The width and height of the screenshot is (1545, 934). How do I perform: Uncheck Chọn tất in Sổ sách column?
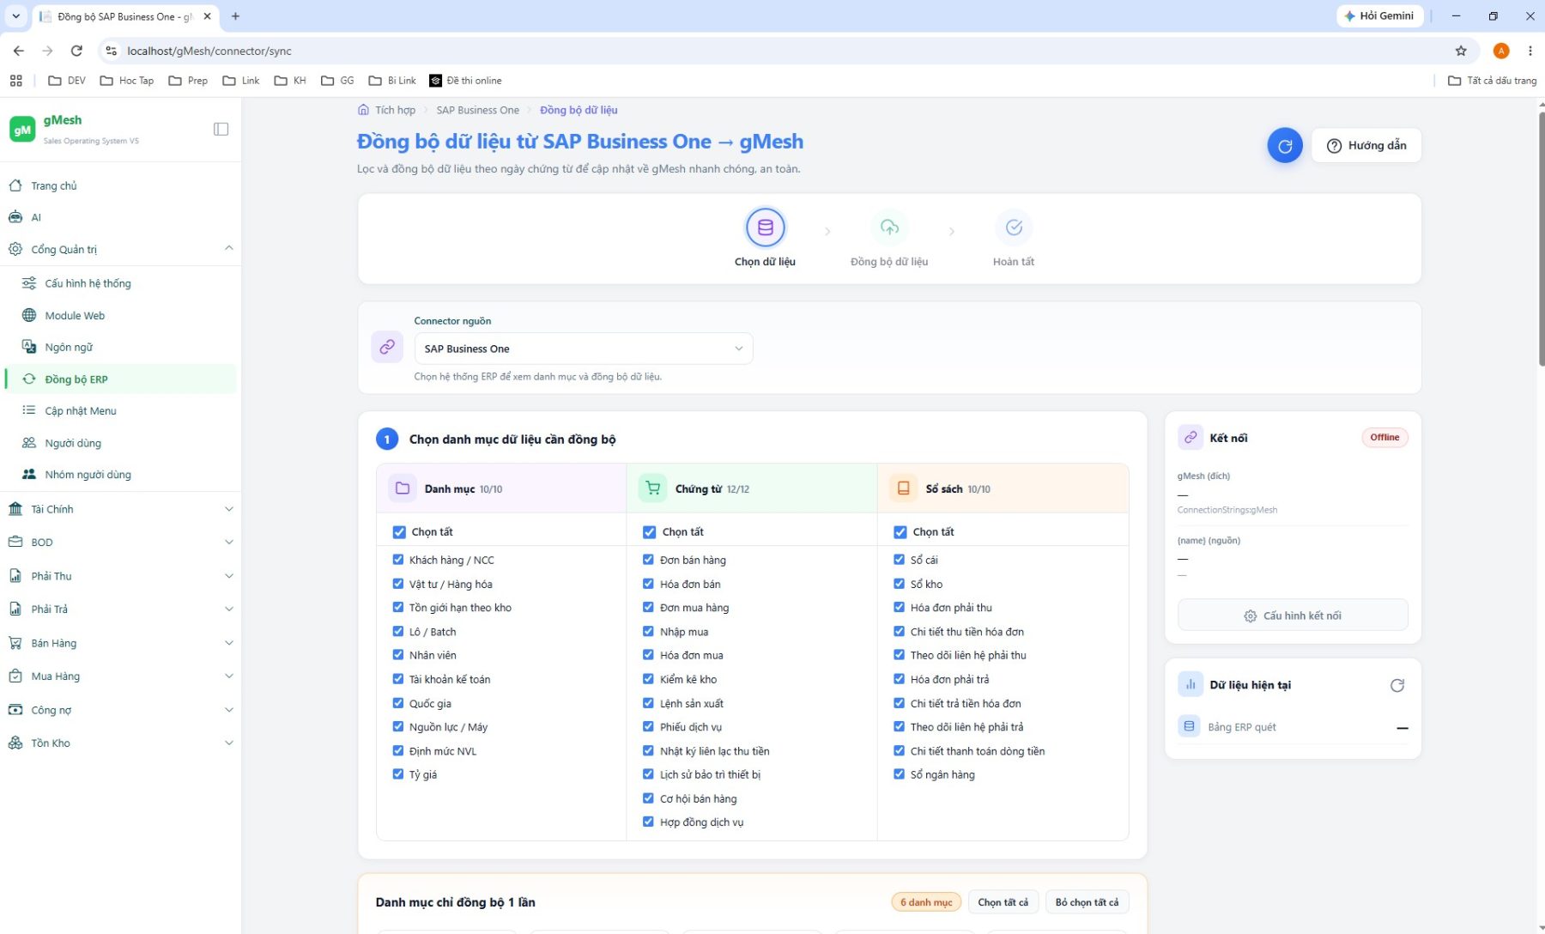click(x=900, y=532)
